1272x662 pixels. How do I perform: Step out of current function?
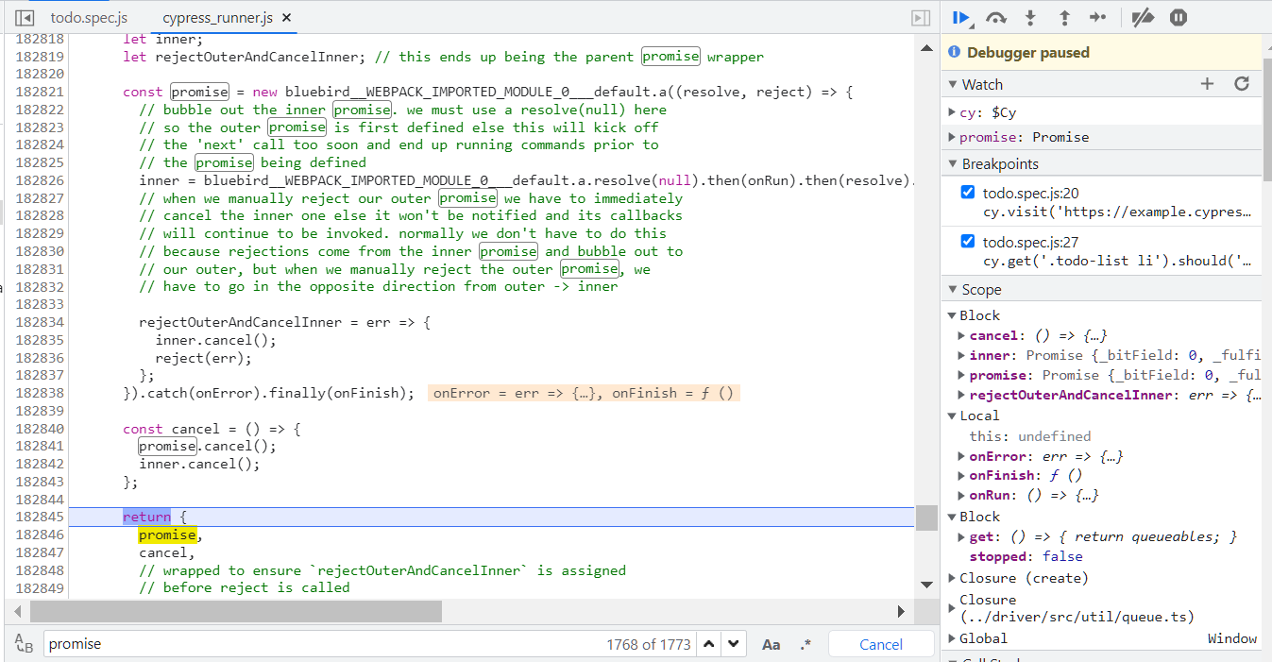point(1064,17)
